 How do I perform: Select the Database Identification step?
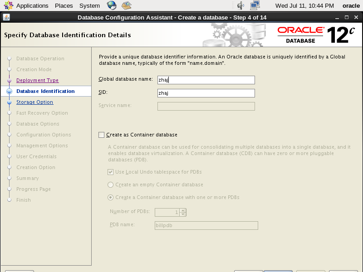[x=46, y=91]
